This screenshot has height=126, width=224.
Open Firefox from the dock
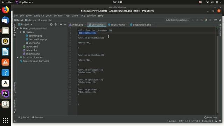[x=6, y=10]
